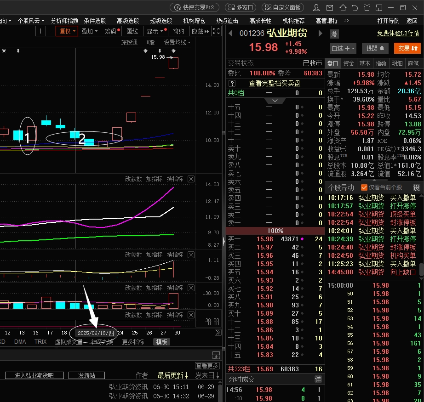Click the panel download icon below chart
This screenshot has height=402, width=424.
click(x=216, y=355)
